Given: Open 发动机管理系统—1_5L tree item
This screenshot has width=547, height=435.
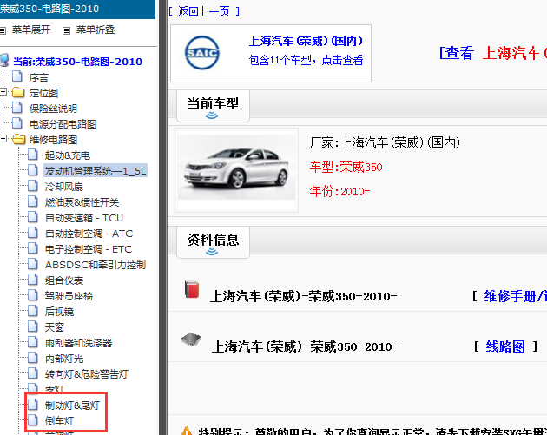Looking at the screenshot, I should click(96, 171).
